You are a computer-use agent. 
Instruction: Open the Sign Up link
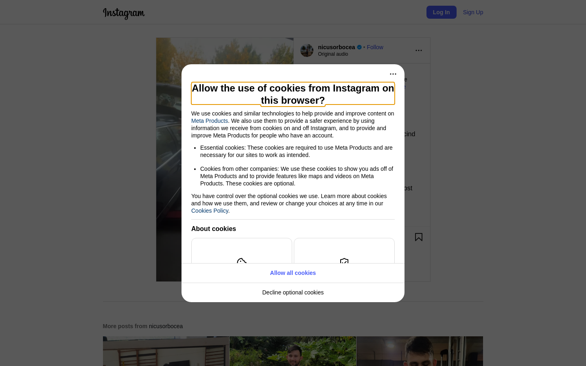pos(473,12)
